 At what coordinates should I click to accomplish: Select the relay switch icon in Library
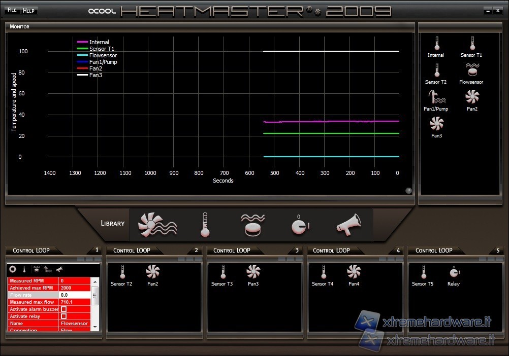(300, 225)
